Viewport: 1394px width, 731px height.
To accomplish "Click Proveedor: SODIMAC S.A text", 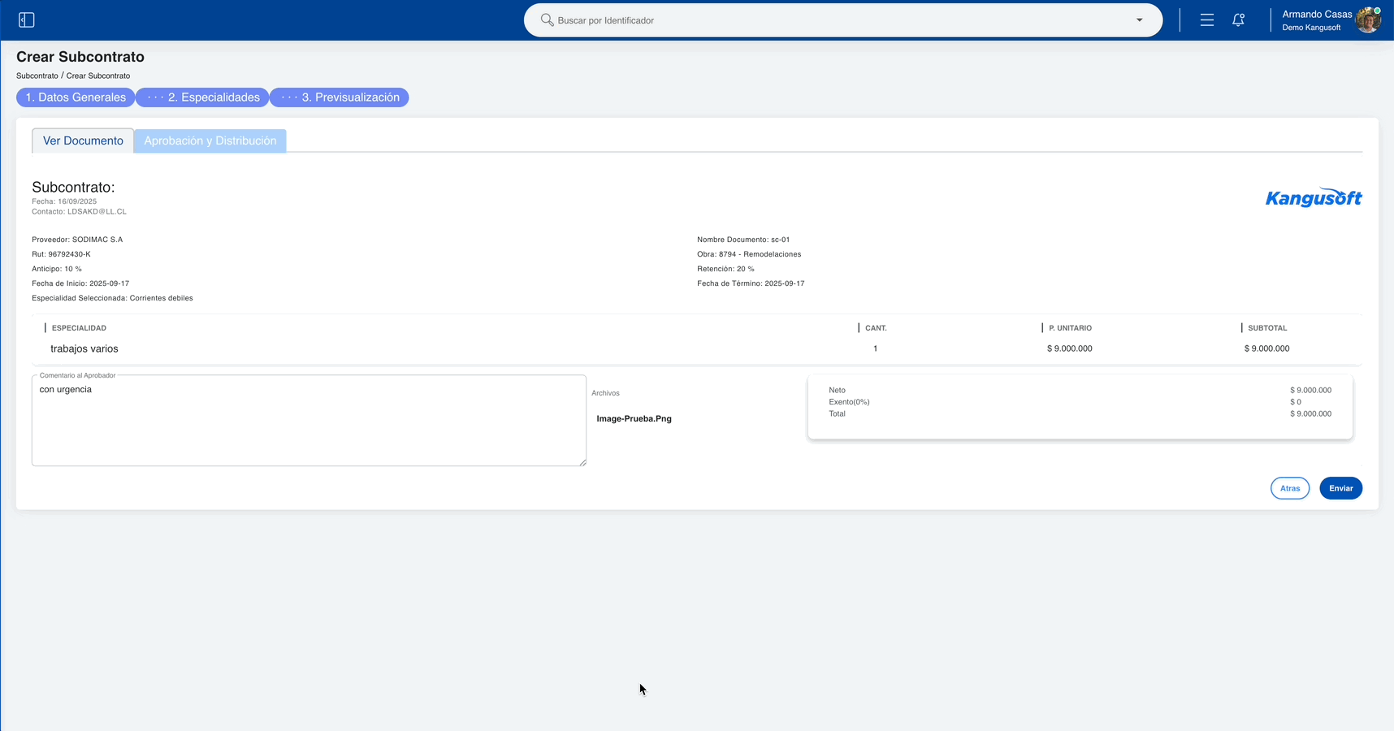I will [77, 240].
